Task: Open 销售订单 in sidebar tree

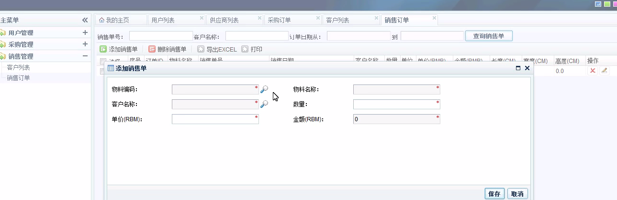Action: tap(18, 78)
